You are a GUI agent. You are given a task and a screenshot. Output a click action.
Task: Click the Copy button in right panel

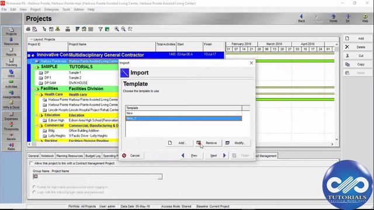(358, 64)
